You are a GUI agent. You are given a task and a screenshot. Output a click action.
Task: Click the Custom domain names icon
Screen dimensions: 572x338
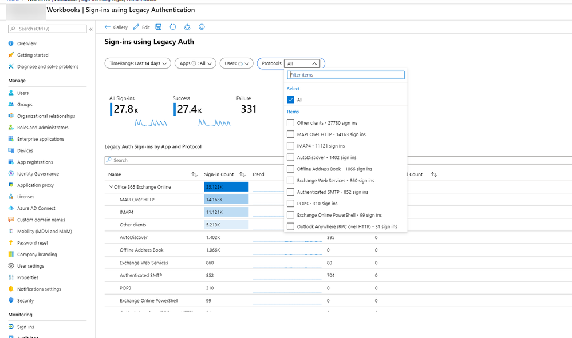click(11, 220)
